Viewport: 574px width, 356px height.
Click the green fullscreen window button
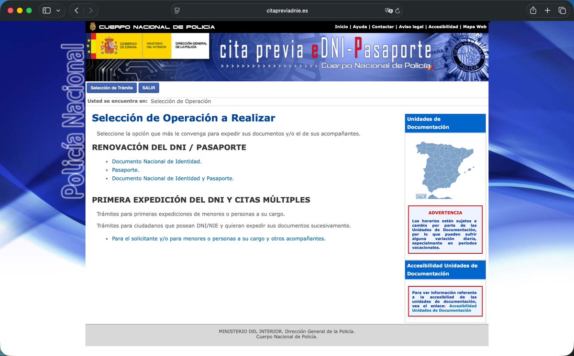[29, 11]
